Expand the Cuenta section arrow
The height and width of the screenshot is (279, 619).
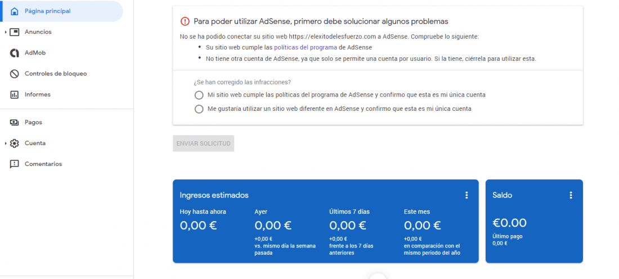(x=6, y=143)
